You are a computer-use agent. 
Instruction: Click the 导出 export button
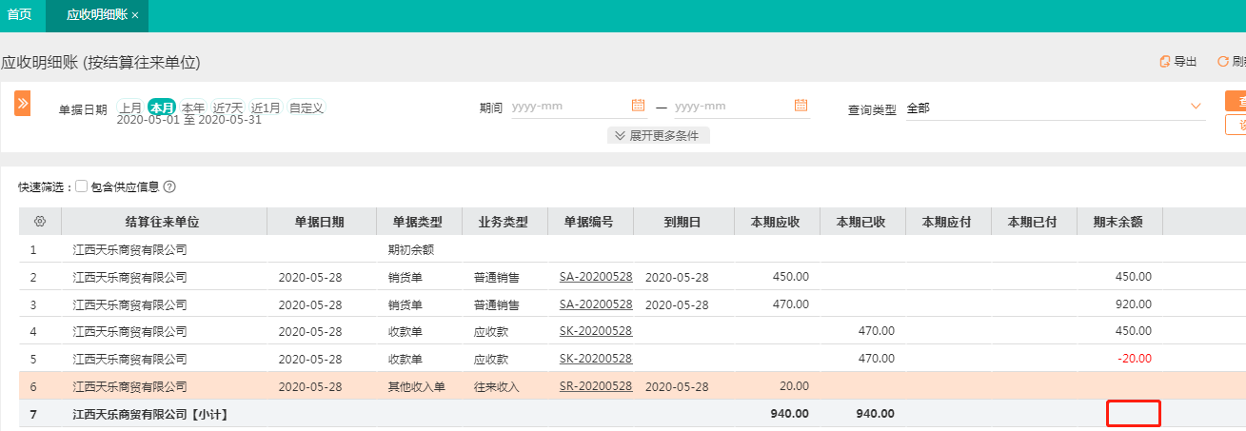click(x=1178, y=62)
